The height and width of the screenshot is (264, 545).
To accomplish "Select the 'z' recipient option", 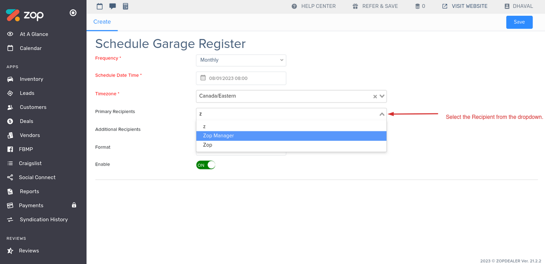I will (x=291, y=126).
